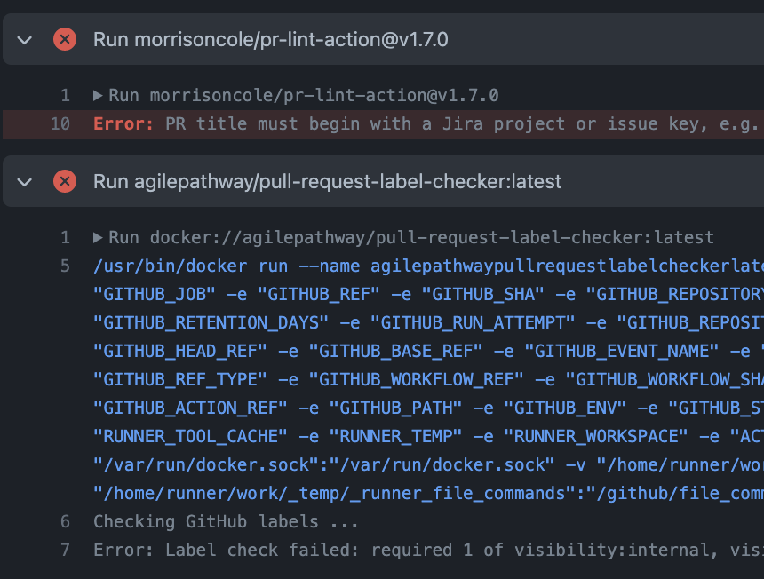The image size is (764, 579).
Task: Expand the docker Run group in second step
Action: coord(97,237)
